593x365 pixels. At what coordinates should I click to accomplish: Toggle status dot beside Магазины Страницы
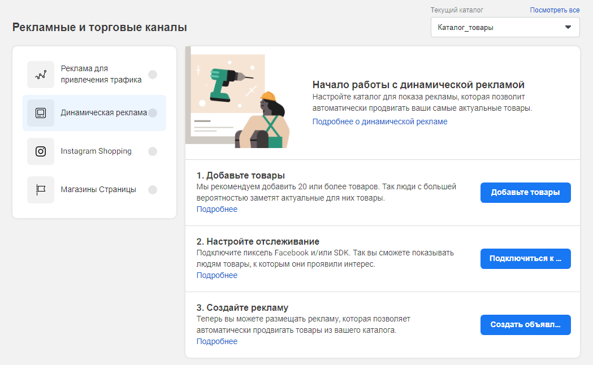coord(153,190)
